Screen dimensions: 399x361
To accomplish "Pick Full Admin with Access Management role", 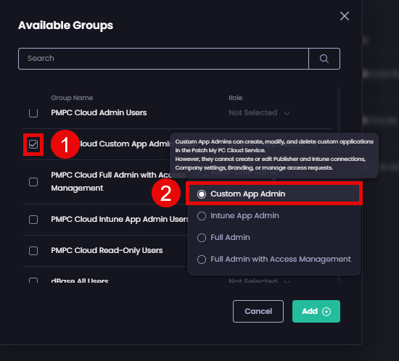I will tap(274, 260).
